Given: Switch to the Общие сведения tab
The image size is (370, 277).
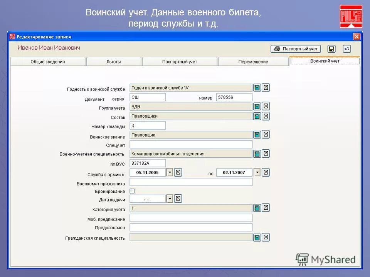Looking at the screenshot, I should point(48,61).
